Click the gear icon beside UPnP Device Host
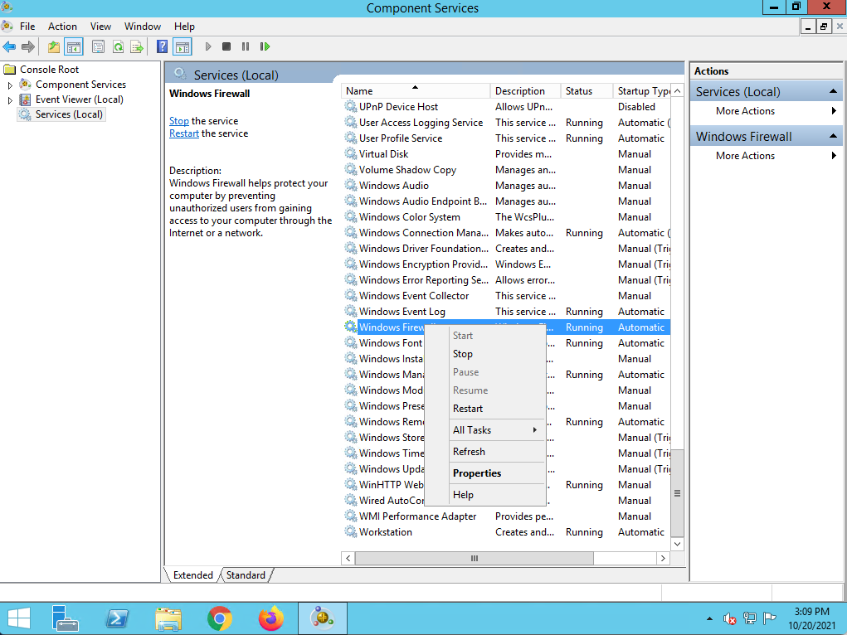This screenshot has width=847, height=635. tap(351, 107)
